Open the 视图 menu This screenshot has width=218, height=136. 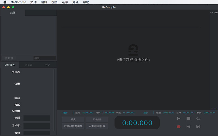coord(54,2)
